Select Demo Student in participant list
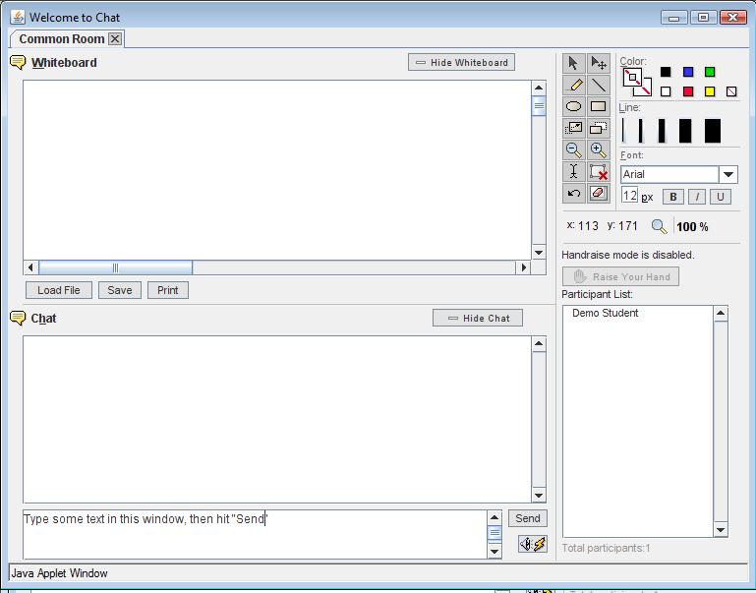 [x=605, y=313]
